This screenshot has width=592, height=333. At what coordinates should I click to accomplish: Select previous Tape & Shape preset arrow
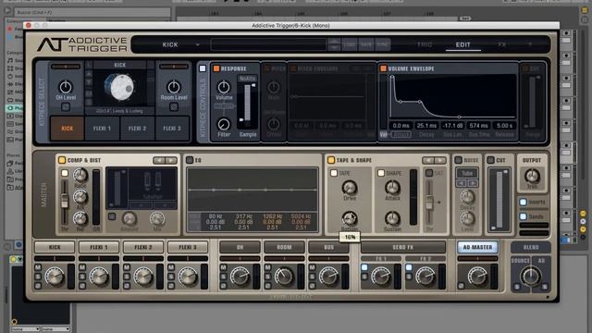pos(428,160)
